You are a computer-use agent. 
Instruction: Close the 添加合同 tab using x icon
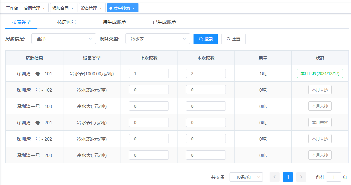[72, 8]
